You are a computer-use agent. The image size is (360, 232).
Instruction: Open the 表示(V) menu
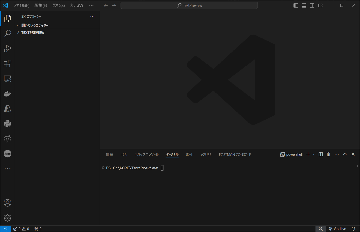point(76,5)
